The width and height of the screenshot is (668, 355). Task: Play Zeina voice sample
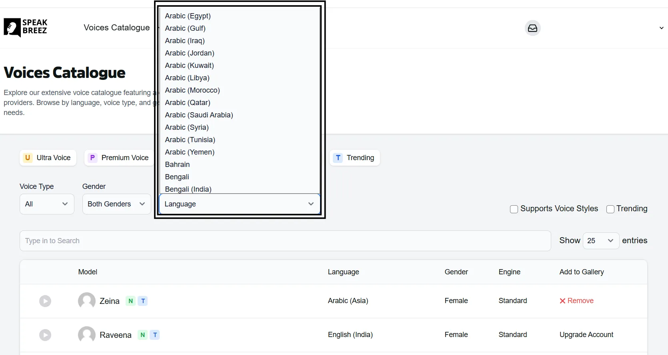(x=45, y=301)
